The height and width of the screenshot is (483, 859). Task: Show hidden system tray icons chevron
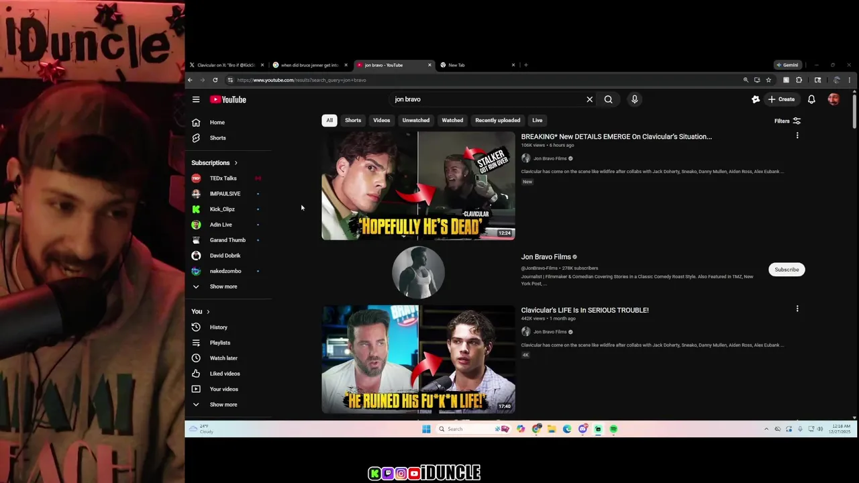pyautogui.click(x=766, y=429)
